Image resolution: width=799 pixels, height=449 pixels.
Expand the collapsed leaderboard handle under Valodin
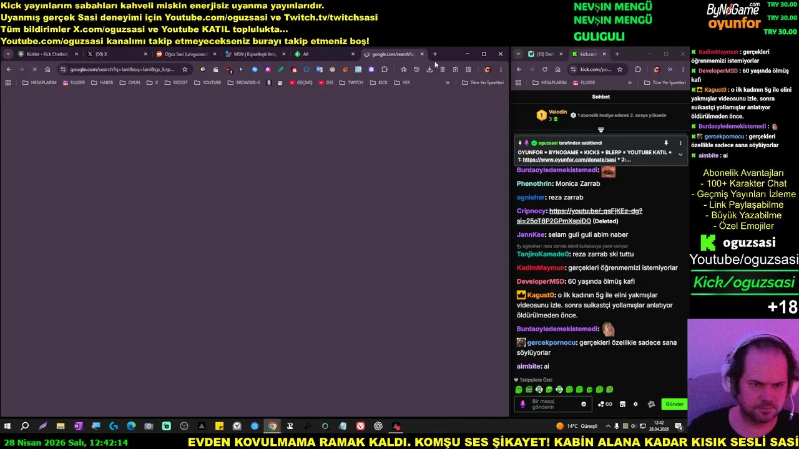tap(600, 130)
